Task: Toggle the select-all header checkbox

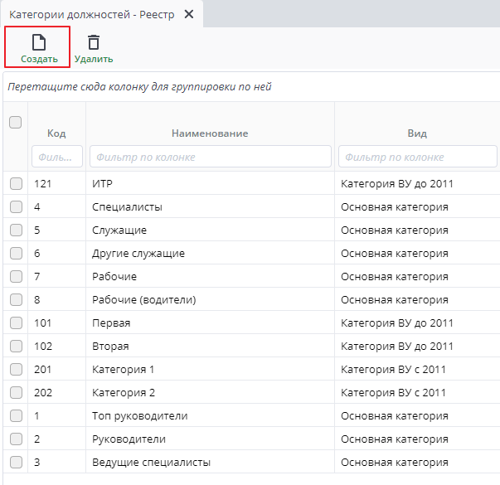Action: [x=15, y=123]
